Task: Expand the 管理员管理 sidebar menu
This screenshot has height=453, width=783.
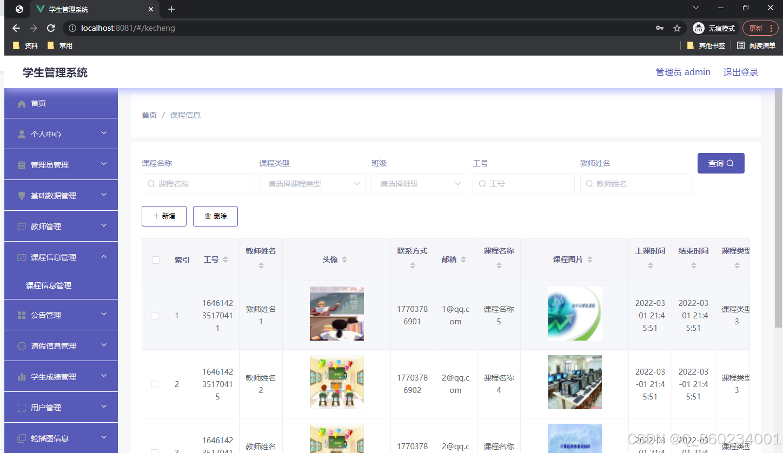Action: click(x=61, y=164)
